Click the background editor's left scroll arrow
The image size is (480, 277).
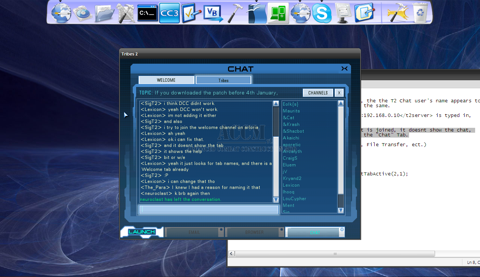coord(232,254)
